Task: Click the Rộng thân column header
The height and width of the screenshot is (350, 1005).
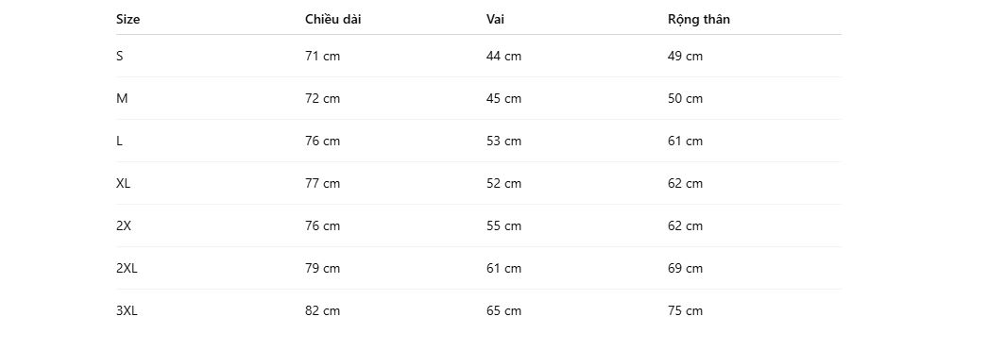Action: point(699,19)
